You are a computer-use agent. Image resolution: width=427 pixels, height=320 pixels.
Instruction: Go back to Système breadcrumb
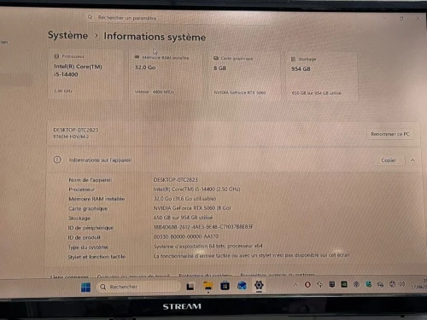tap(67, 35)
